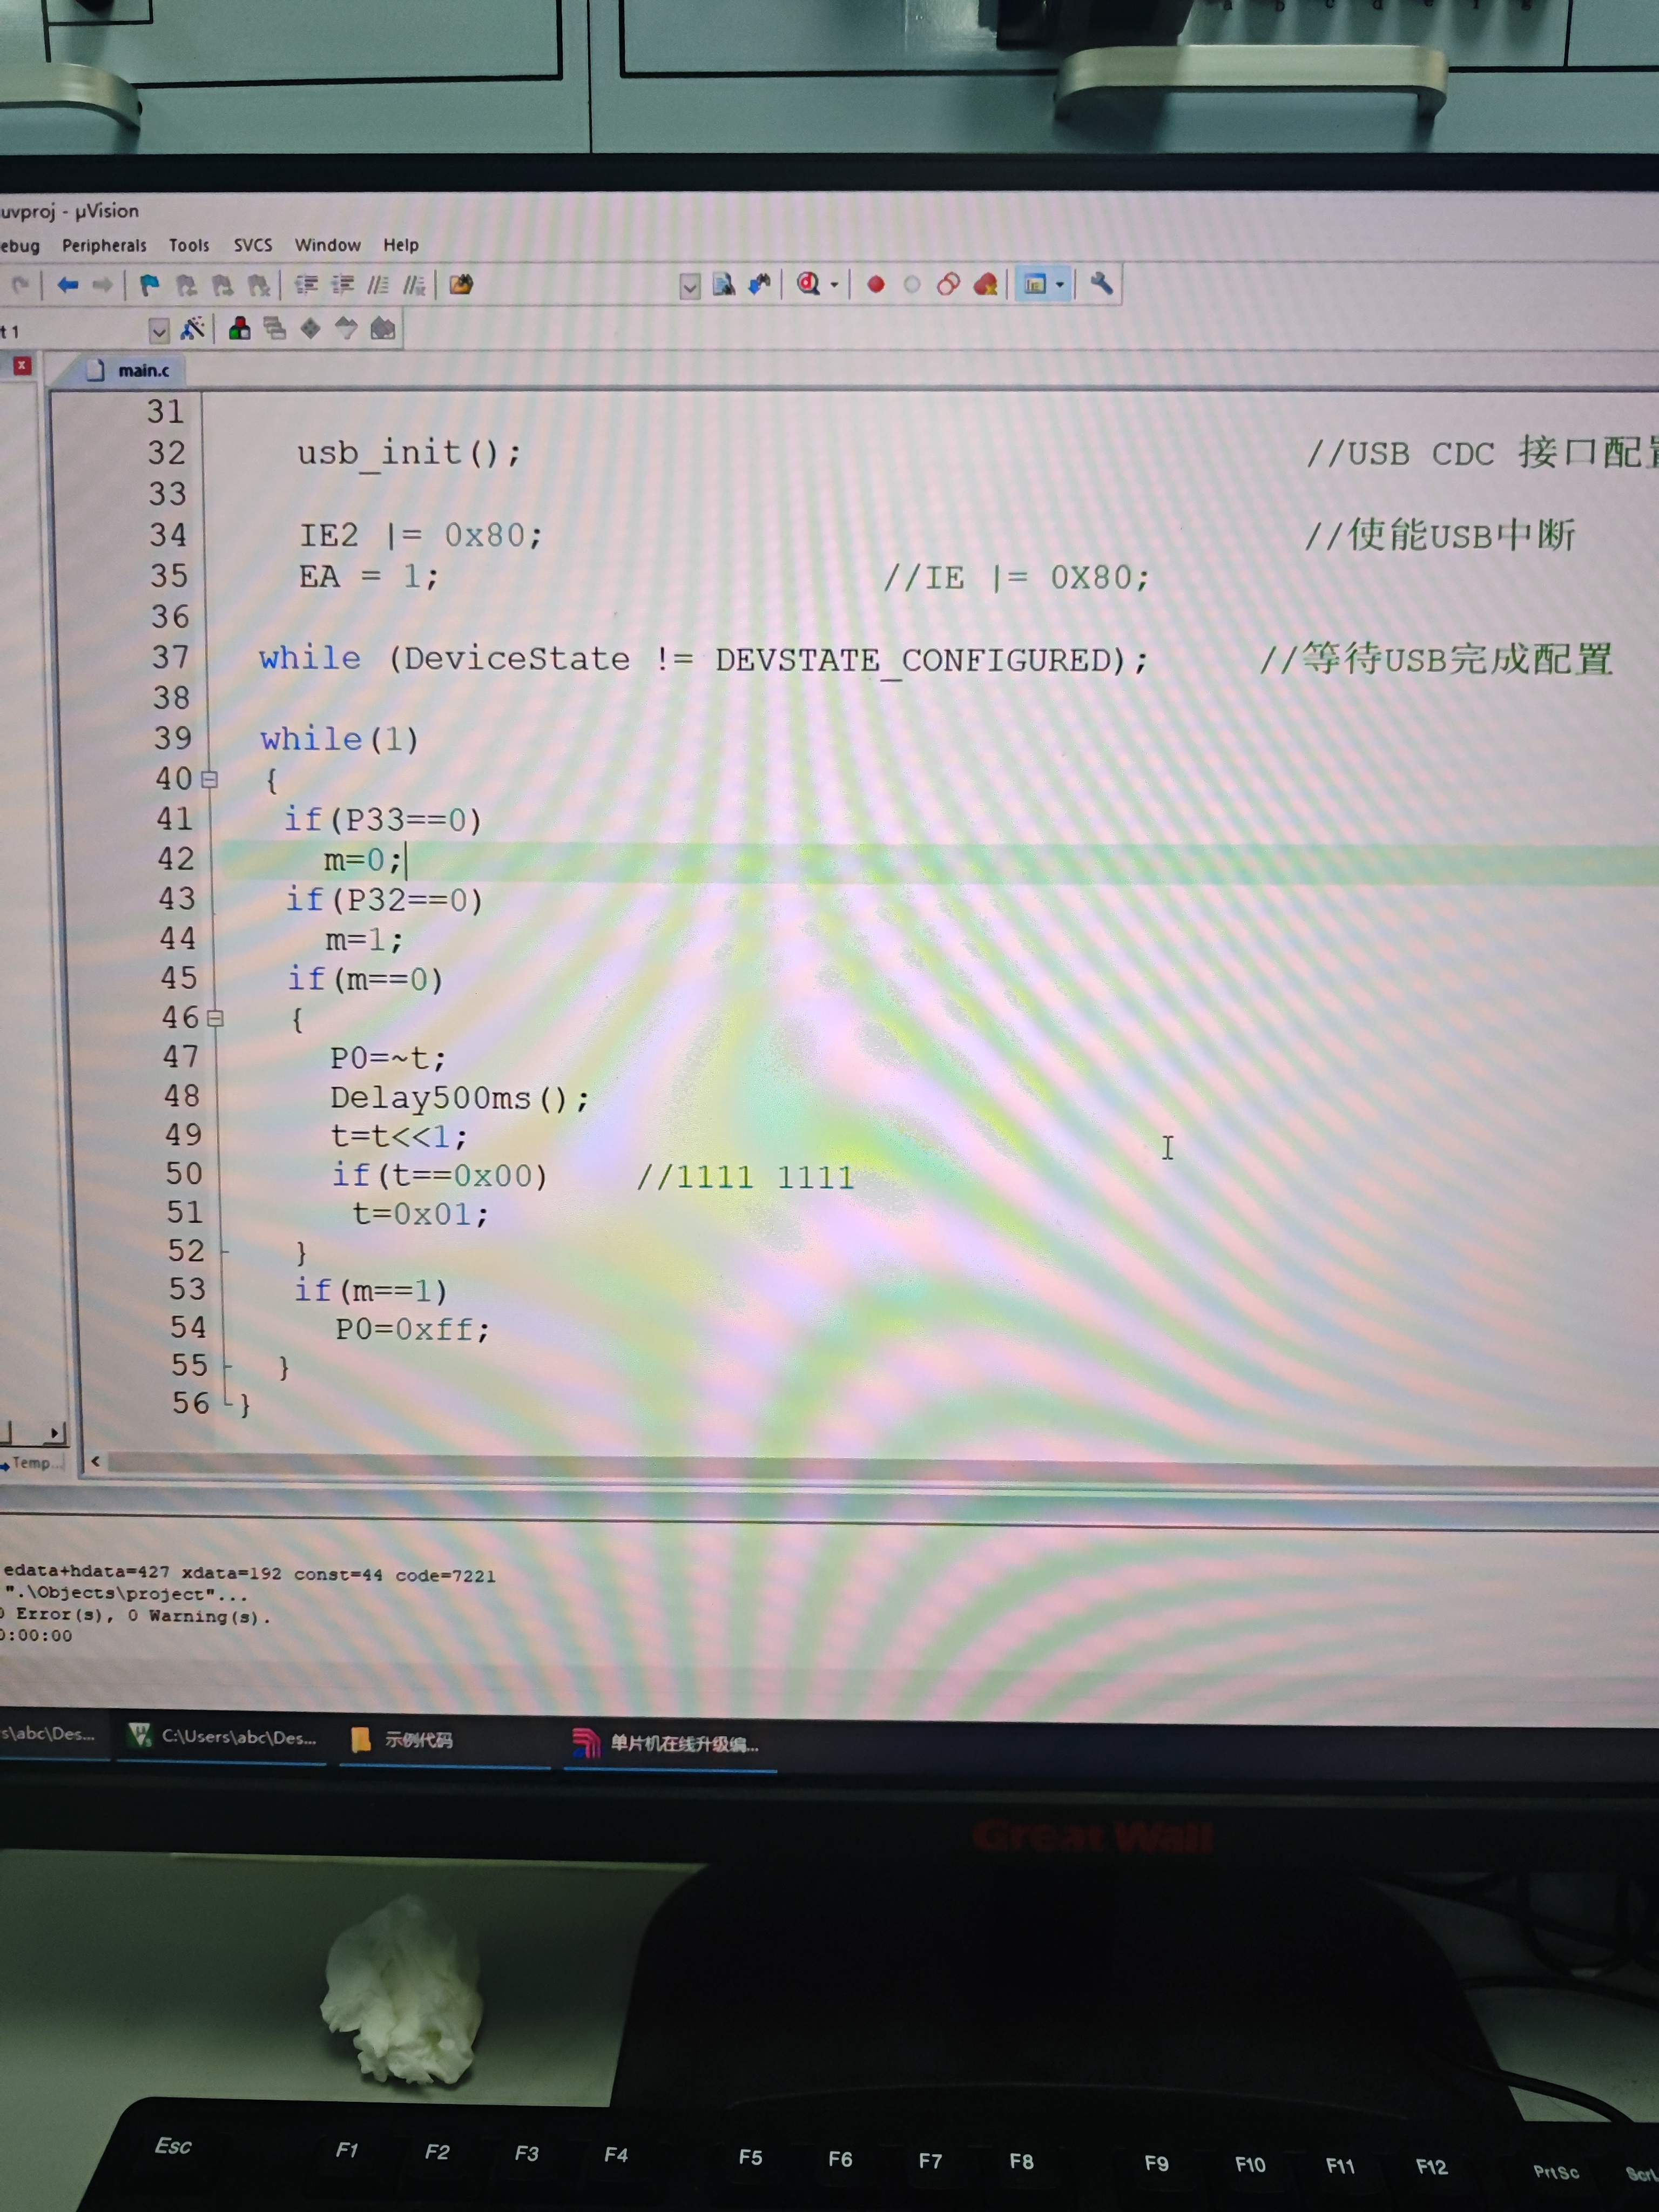Open the SVCS menu
1659x2212 pixels.
coord(252,245)
